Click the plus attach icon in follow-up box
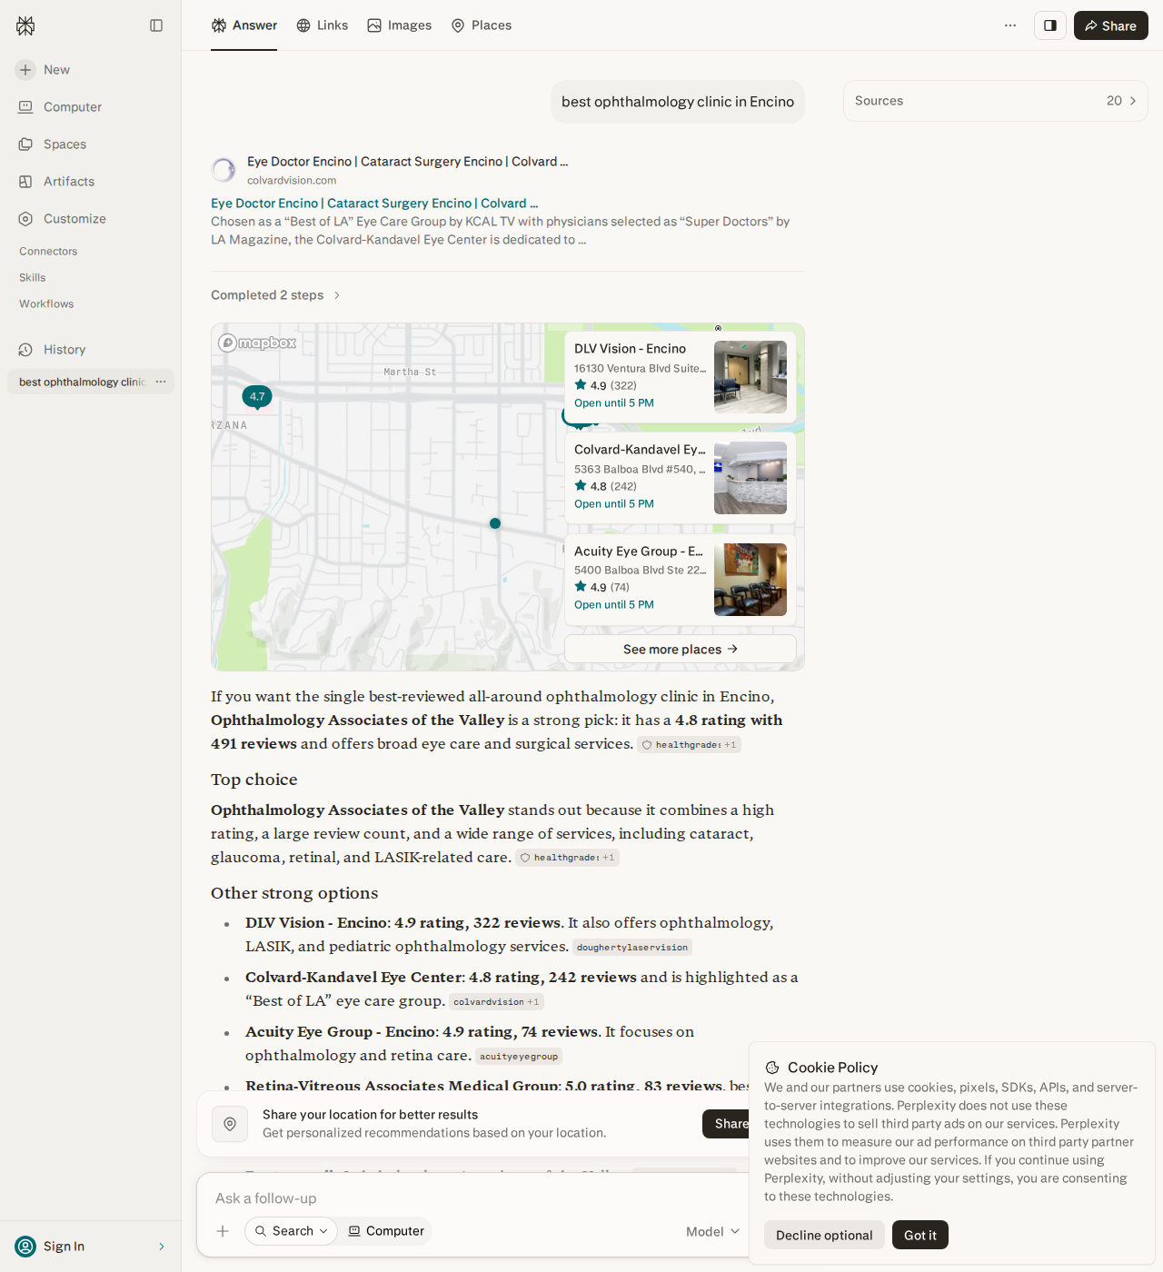Image resolution: width=1163 pixels, height=1272 pixels. point(223,1231)
